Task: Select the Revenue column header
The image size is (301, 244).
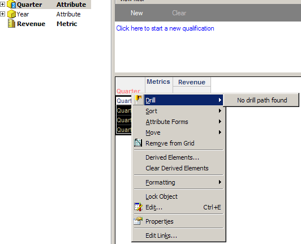Action: click(192, 82)
